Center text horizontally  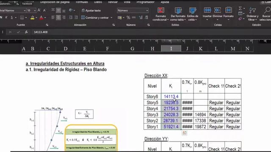click(58, 17)
